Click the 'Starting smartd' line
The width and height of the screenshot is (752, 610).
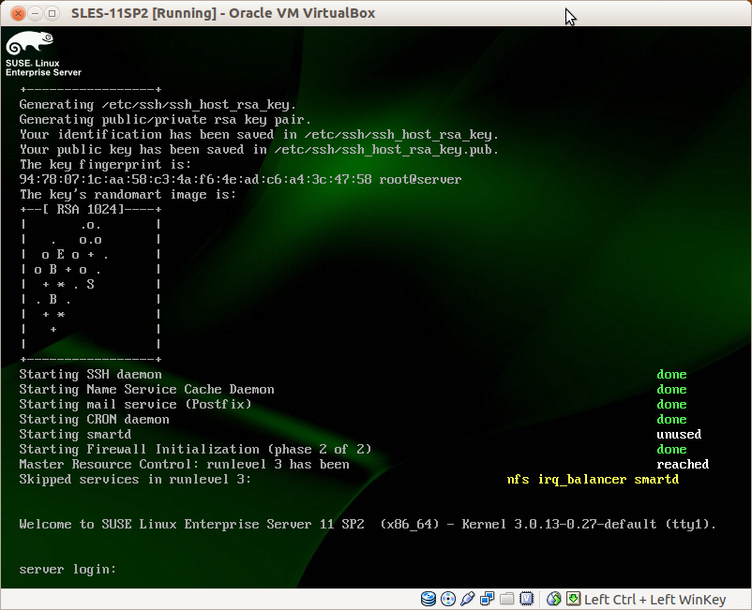tap(75, 434)
